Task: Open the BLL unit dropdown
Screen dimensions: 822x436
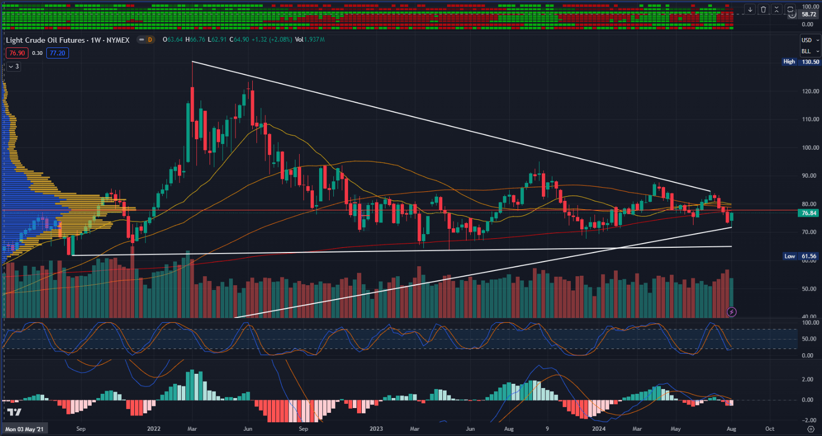Action: (x=810, y=51)
